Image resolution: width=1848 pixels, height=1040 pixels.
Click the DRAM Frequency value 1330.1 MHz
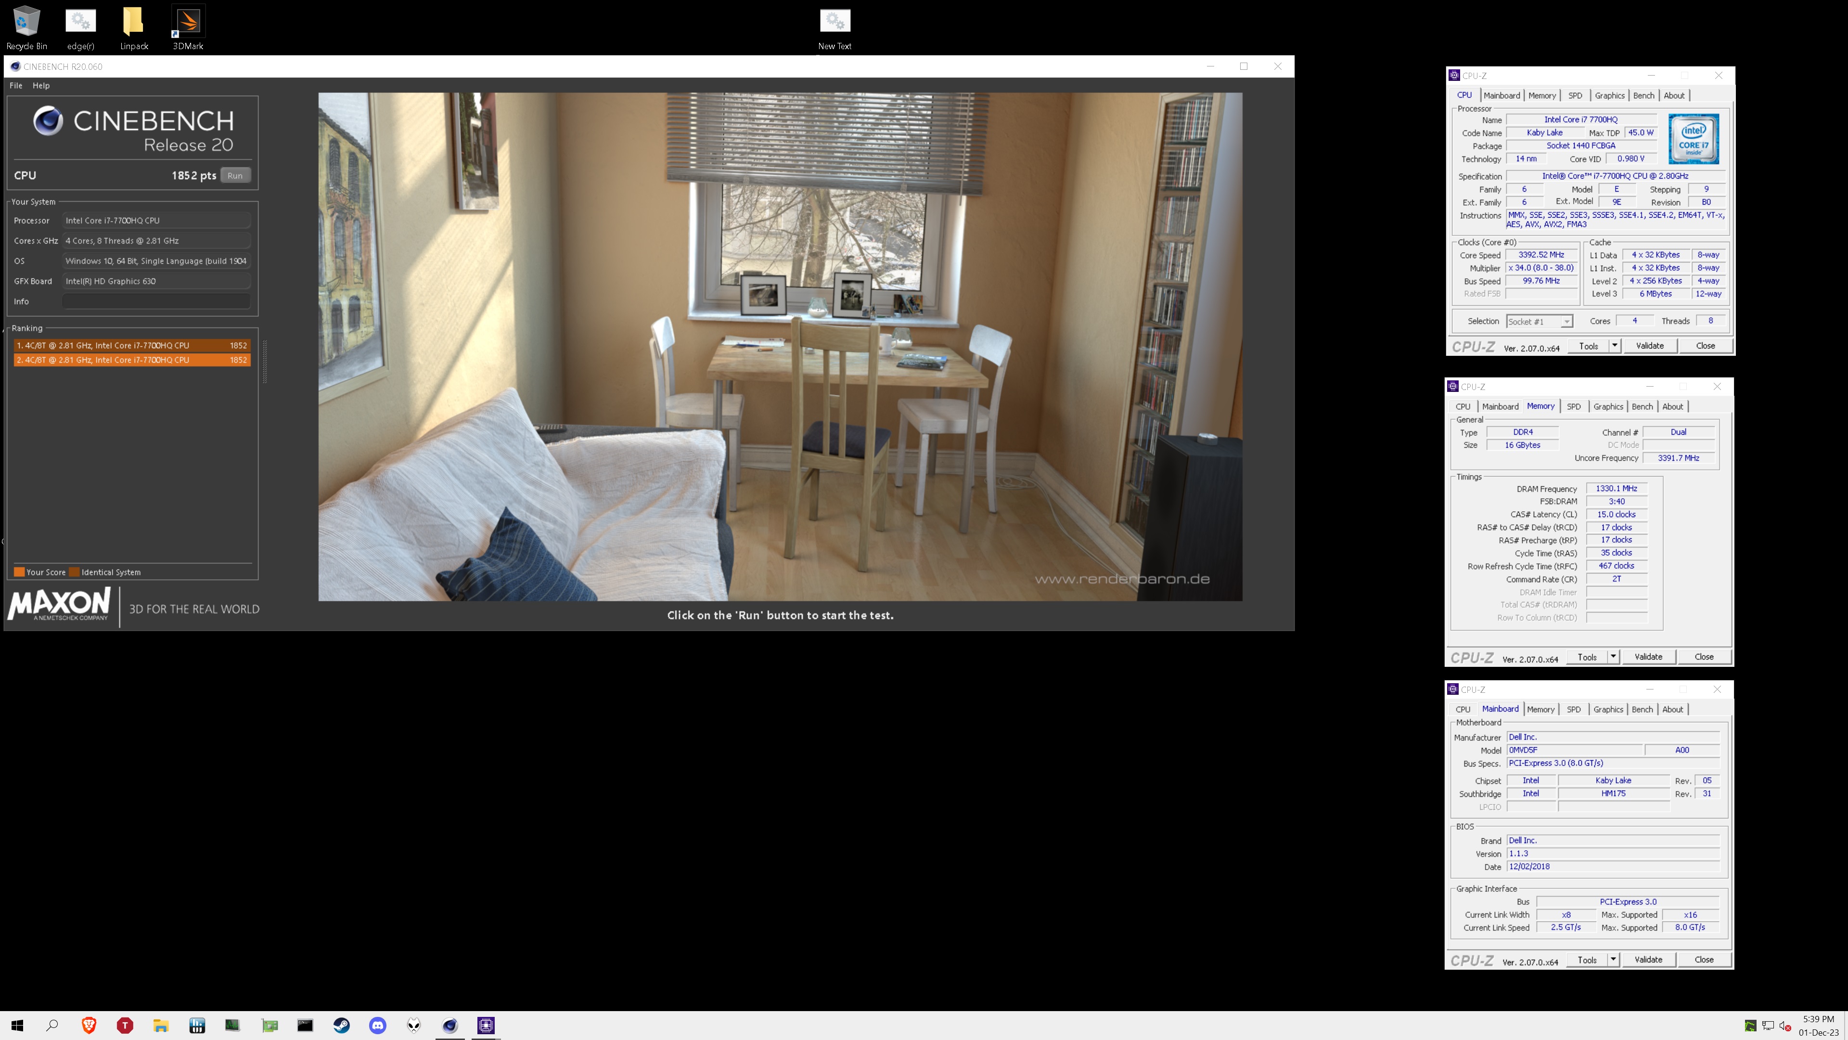click(1617, 488)
